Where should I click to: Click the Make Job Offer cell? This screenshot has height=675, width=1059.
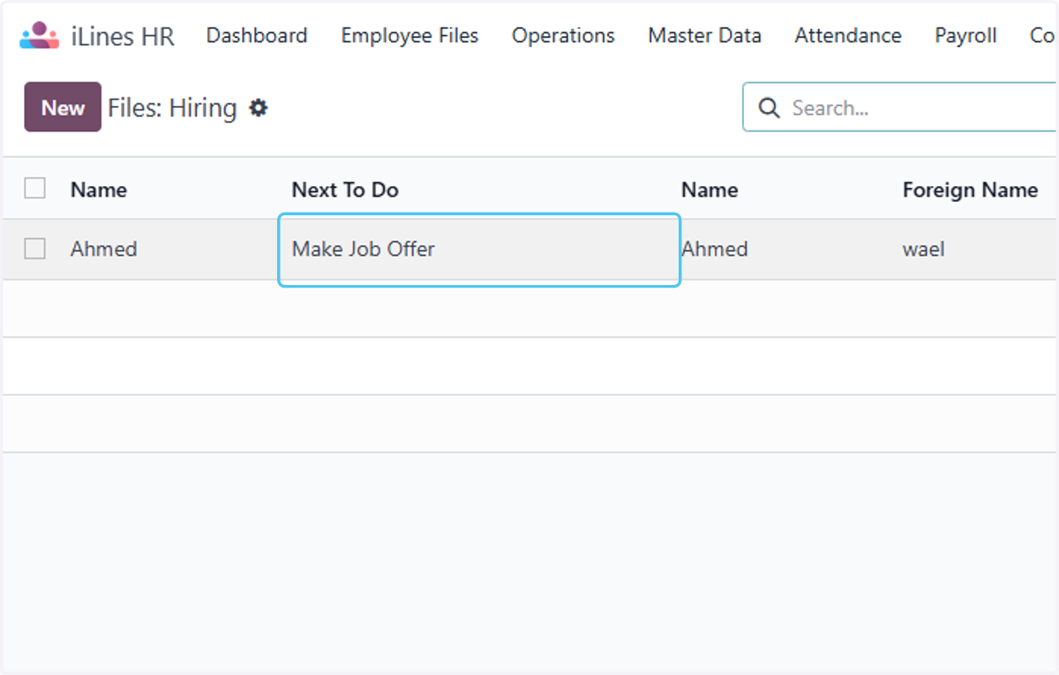(479, 250)
